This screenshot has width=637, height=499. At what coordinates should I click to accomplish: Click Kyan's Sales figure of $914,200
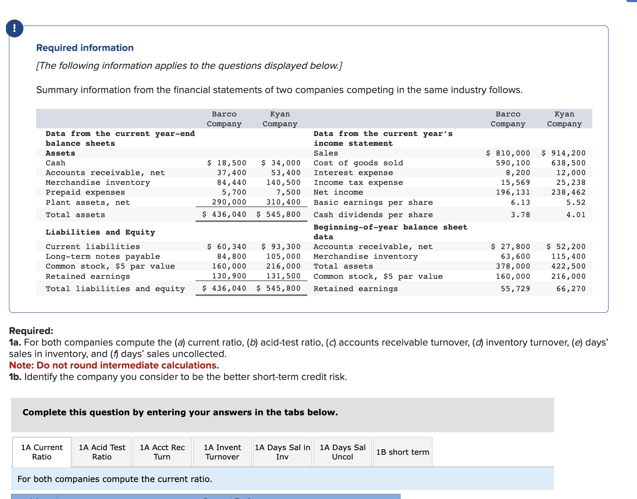[563, 153]
